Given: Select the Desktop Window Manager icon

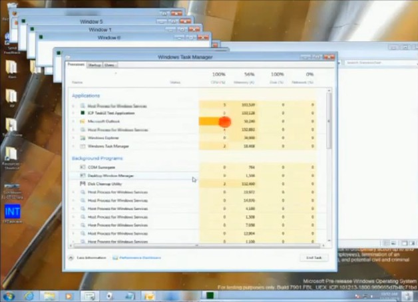Looking at the screenshot, I should coord(83,176).
